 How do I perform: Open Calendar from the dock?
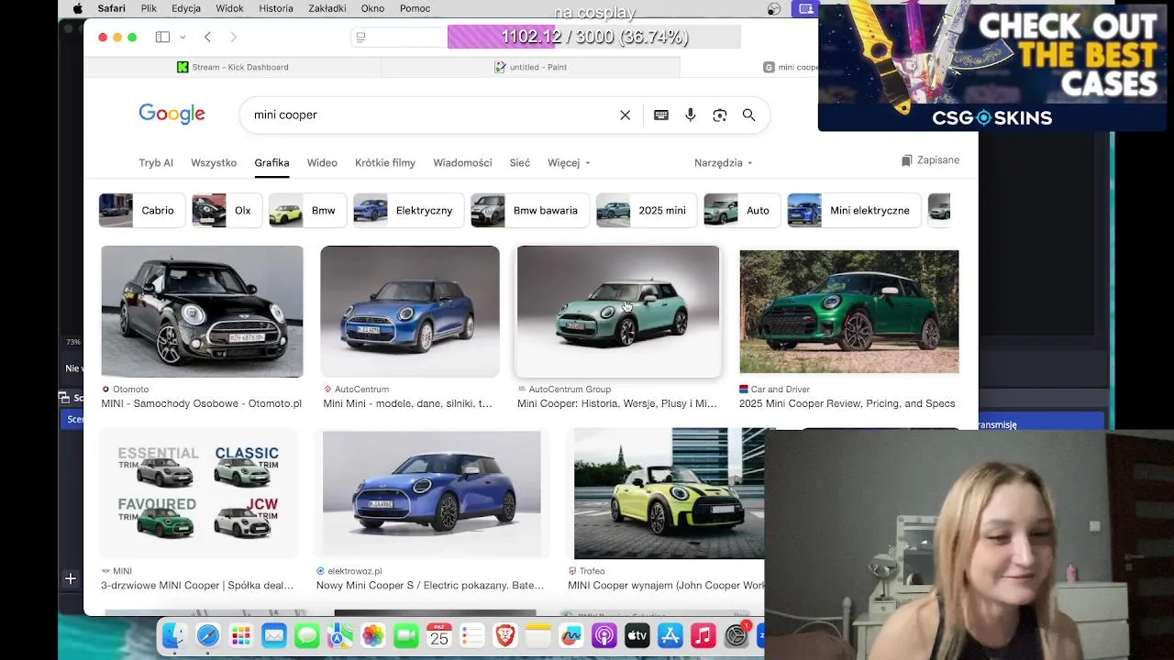pyautogui.click(x=439, y=635)
